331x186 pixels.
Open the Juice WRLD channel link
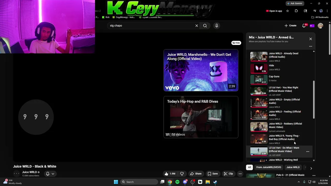(x=29, y=172)
